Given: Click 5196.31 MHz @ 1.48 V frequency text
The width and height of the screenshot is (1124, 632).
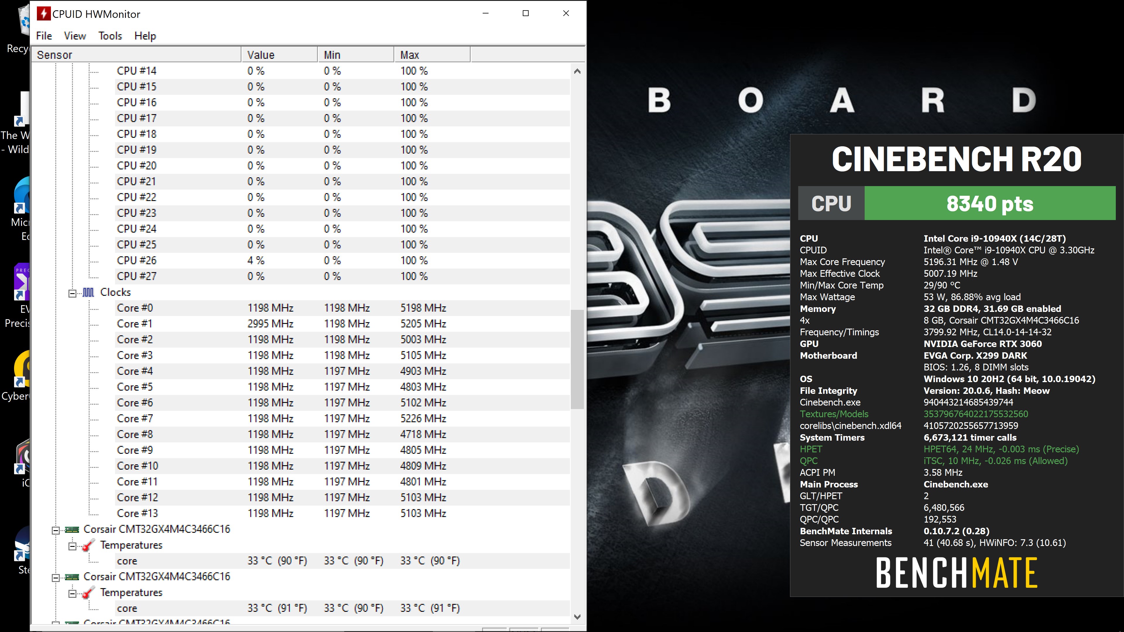Looking at the screenshot, I should 971,262.
